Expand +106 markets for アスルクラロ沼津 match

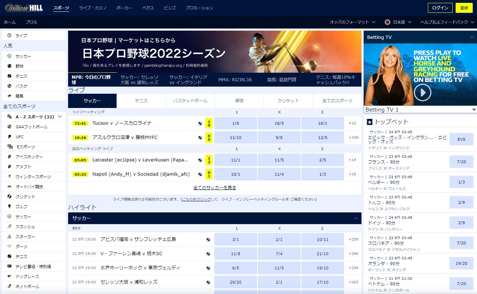[353, 138]
